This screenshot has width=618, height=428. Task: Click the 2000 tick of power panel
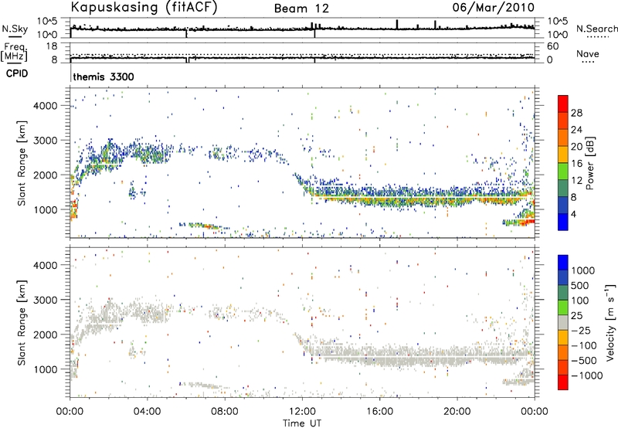[x=46, y=175]
